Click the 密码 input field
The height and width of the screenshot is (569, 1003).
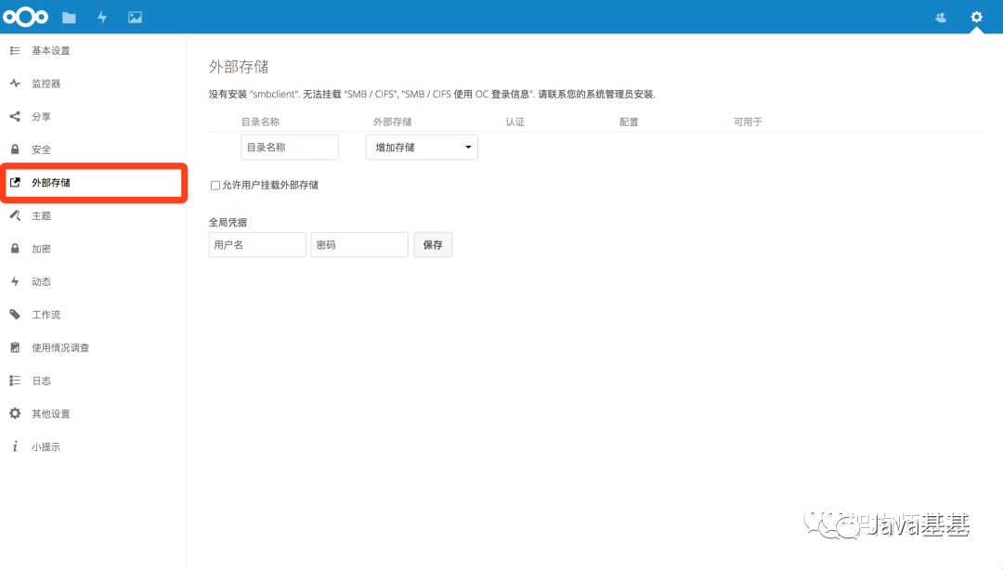pyautogui.click(x=359, y=245)
